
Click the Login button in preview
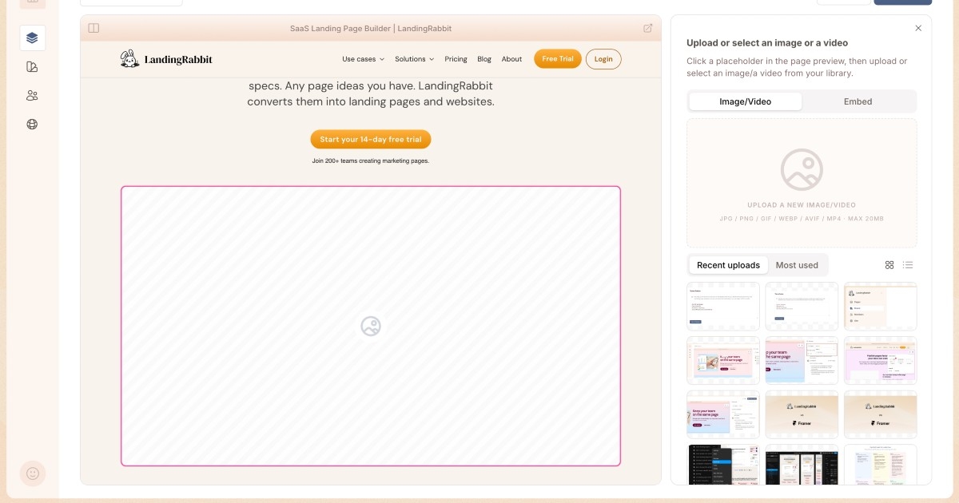tap(603, 59)
